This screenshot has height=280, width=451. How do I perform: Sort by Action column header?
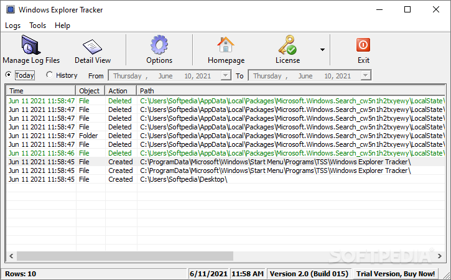[x=121, y=91]
